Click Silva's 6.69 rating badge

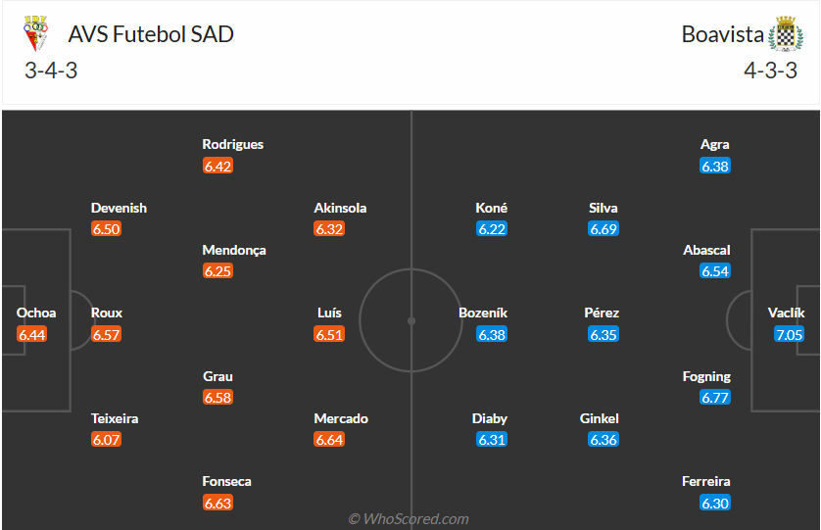point(604,229)
